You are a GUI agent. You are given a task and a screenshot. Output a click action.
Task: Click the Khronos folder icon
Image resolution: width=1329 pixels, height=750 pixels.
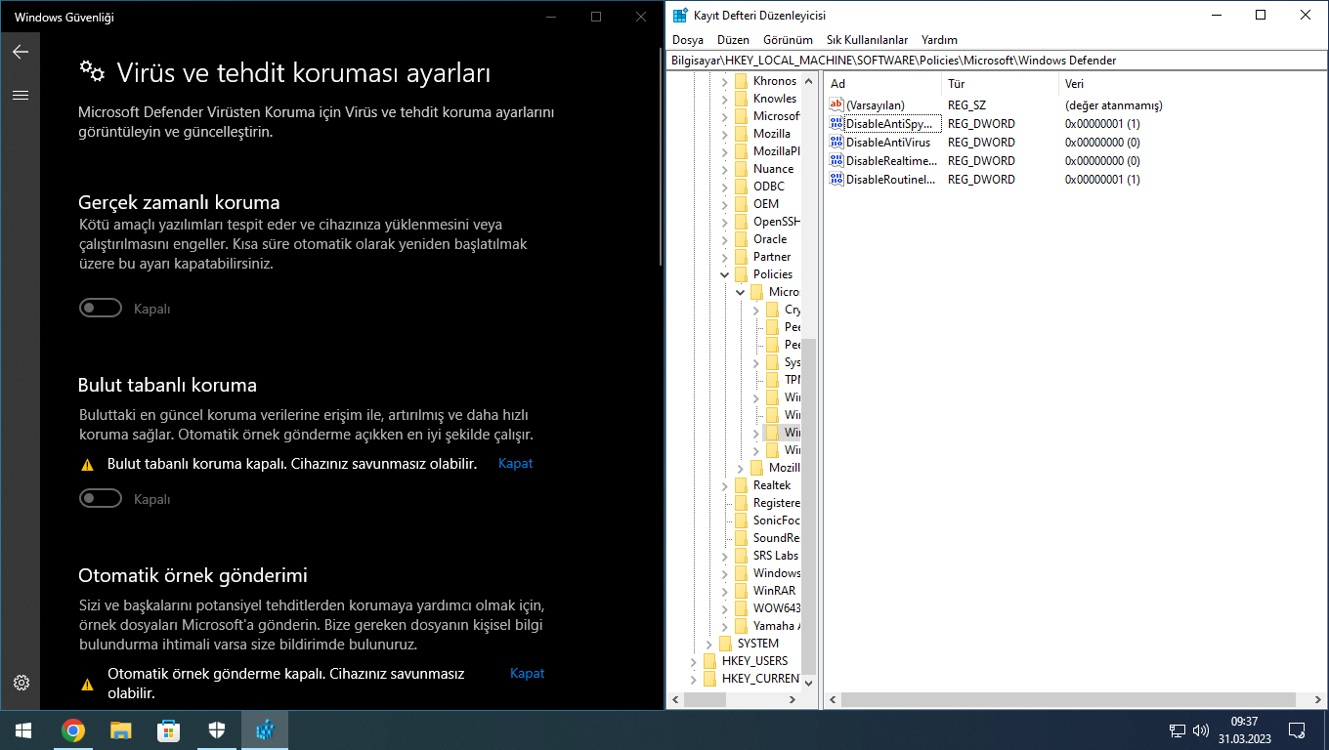click(x=741, y=81)
